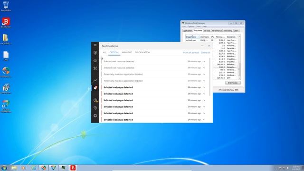Screen dimensions: 304x171
Task: Sort by Image Name column in Task Manager
Action: point(192,37)
